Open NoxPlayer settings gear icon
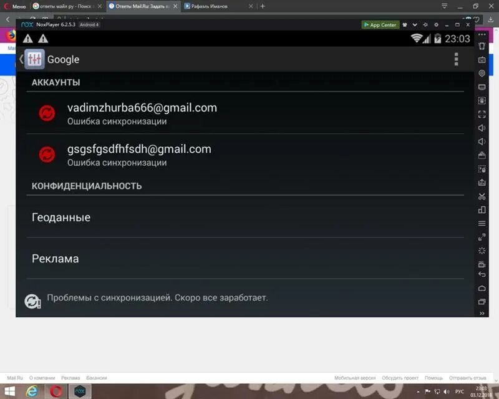 click(x=436, y=25)
